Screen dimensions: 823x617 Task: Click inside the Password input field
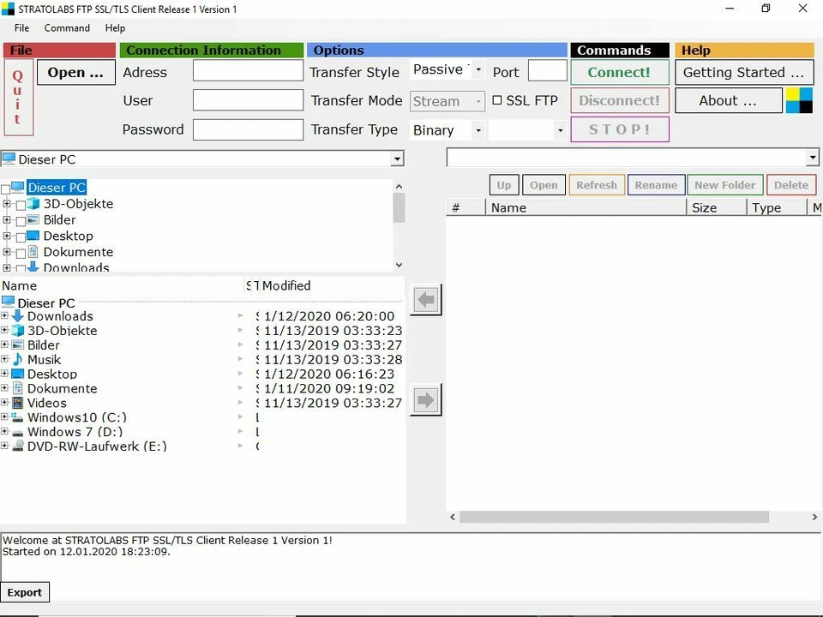pyautogui.click(x=247, y=129)
